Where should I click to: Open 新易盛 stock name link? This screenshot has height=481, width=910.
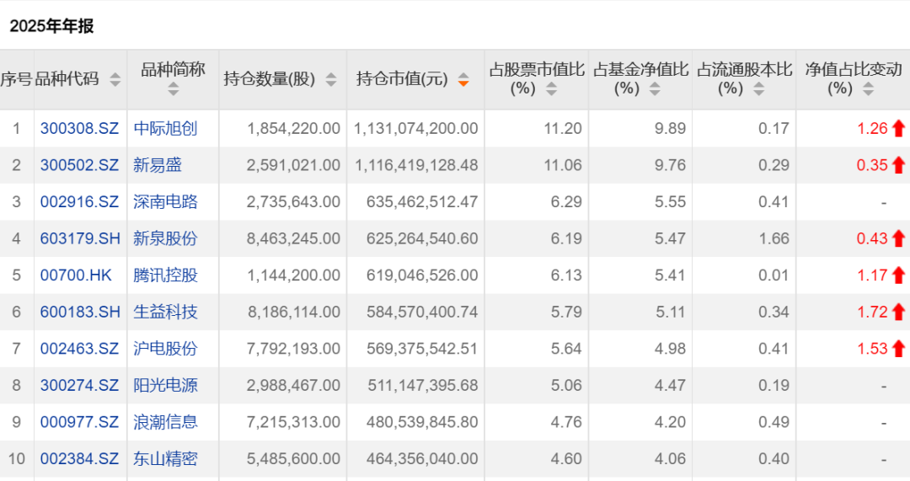(158, 165)
